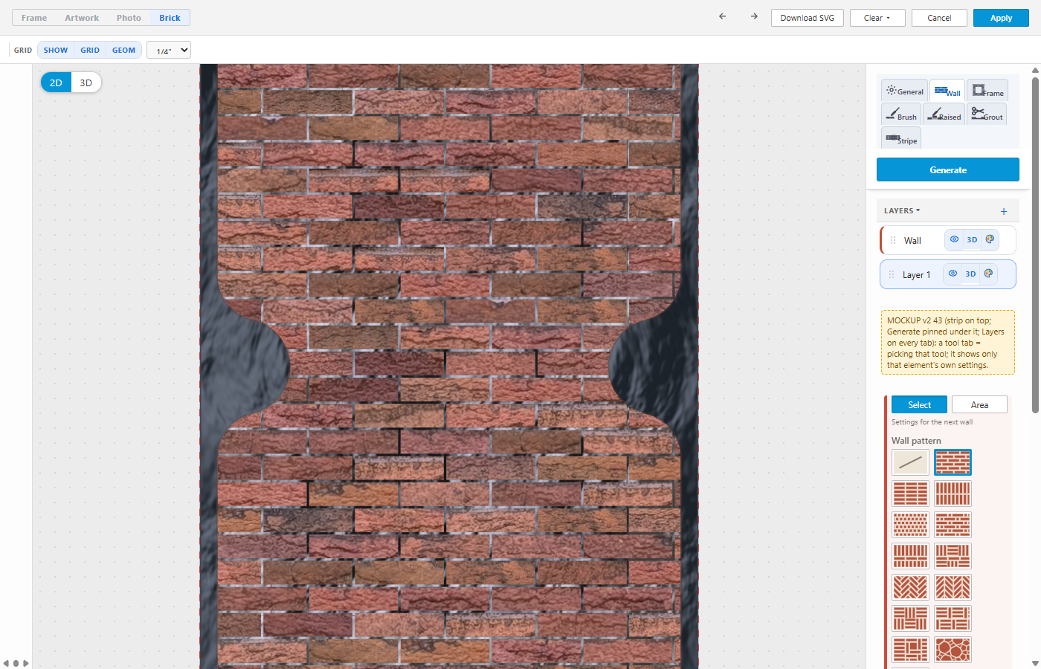Apply the brick design
This screenshot has height=669, width=1041.
(x=1001, y=18)
